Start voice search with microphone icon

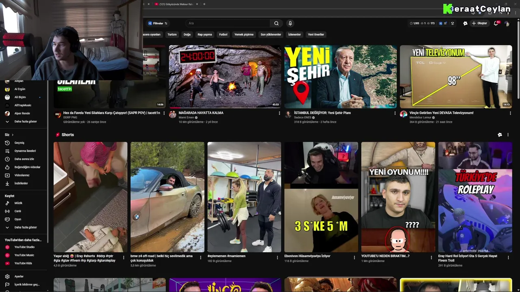pos(290,23)
